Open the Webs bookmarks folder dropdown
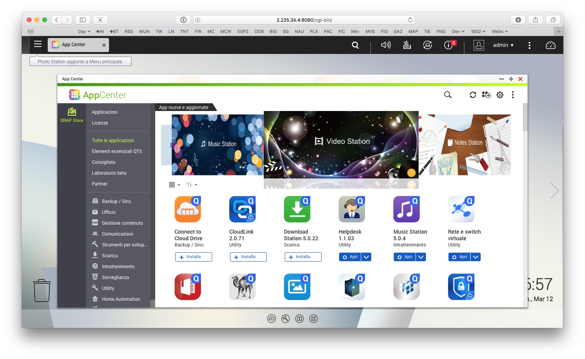The image size is (585, 359). pyautogui.click(x=500, y=31)
